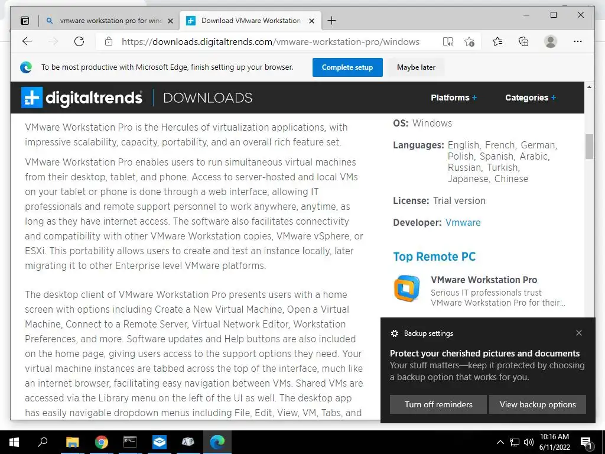Click the Digital Trends logo

pyautogui.click(x=82, y=98)
